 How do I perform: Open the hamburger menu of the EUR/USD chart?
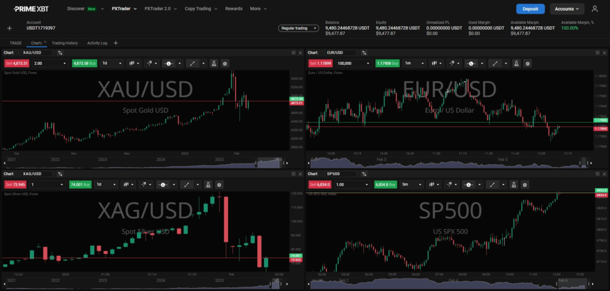[597, 53]
